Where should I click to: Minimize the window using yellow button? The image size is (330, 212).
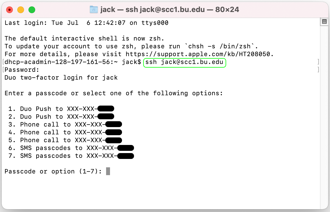tap(21, 10)
